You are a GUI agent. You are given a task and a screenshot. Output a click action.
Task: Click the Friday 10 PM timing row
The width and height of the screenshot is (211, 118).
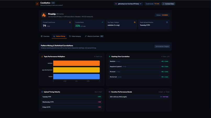tap(71, 107)
